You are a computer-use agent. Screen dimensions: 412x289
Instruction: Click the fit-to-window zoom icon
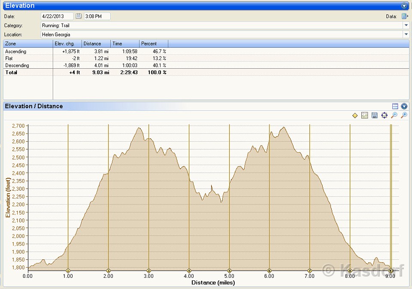385,115
